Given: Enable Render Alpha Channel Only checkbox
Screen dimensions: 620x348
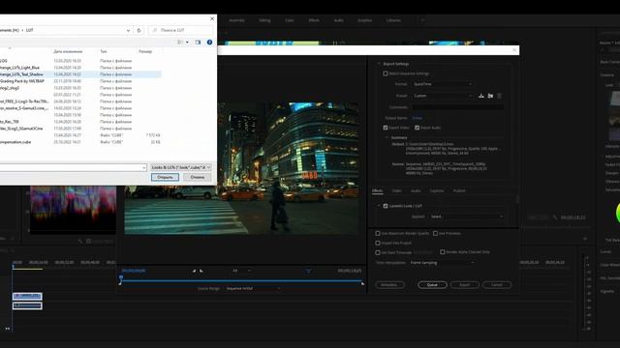Looking at the screenshot, I should tap(442, 252).
